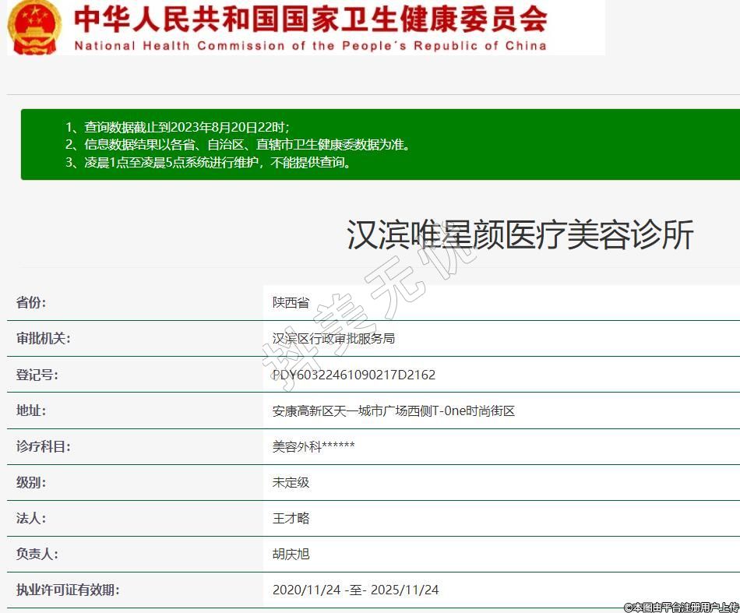This screenshot has width=740, height=613.
Task: Select the 级别 row label
Action: tap(31, 482)
